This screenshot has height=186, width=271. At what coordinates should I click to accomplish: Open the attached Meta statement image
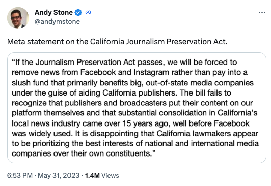(137, 108)
